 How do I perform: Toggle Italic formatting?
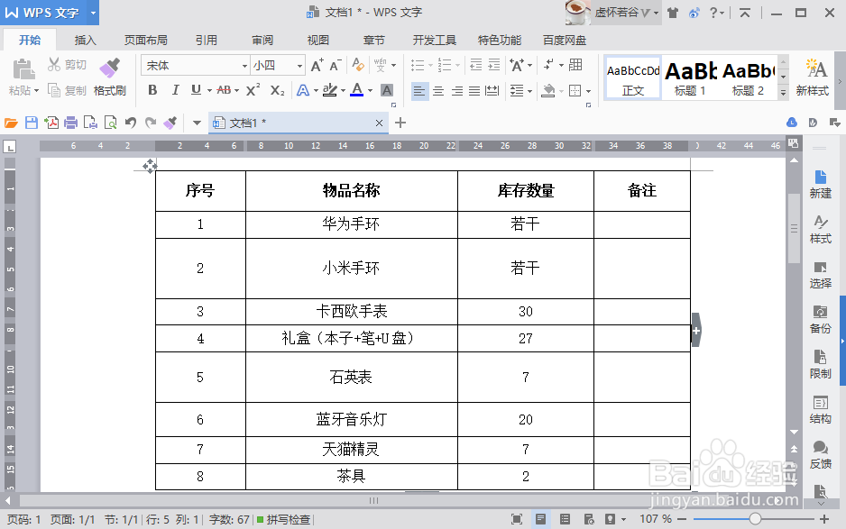[175, 90]
